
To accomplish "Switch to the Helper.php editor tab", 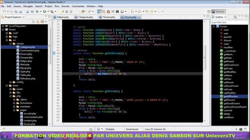I will pos(62,17).
